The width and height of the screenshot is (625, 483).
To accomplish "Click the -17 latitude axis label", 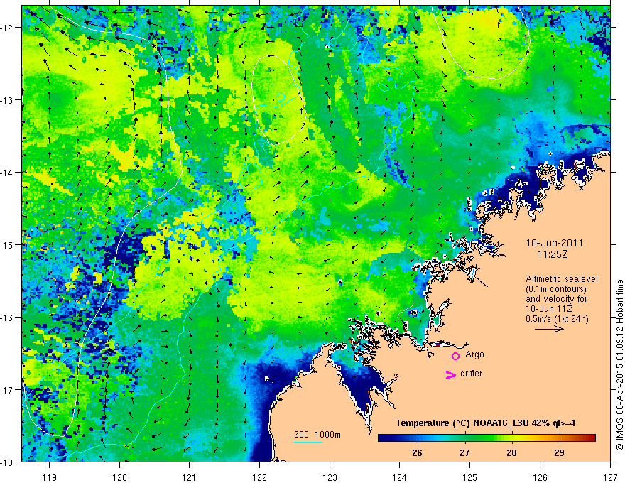I will tap(7, 390).
